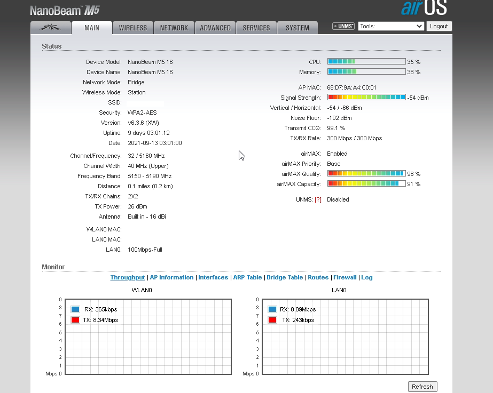Viewport: 493px width, 393px height.
Task: Click the airMAX Quality bar
Action: point(366,174)
